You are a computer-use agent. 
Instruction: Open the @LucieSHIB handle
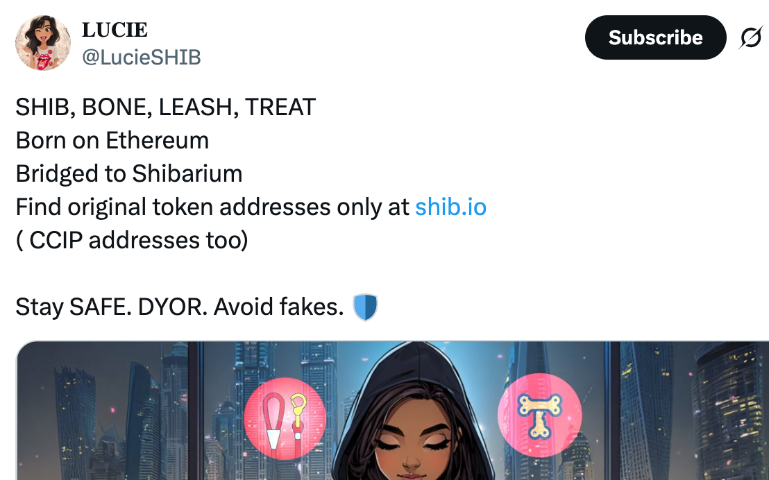142,57
